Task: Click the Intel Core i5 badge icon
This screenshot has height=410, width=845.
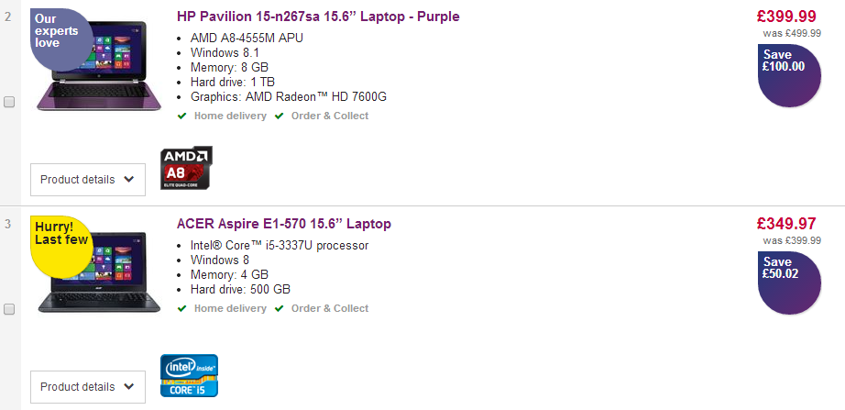Action: coord(189,375)
